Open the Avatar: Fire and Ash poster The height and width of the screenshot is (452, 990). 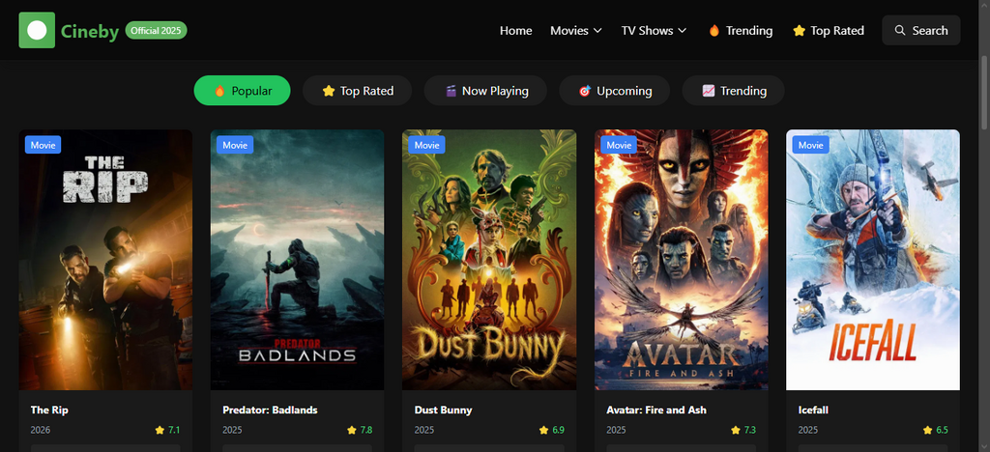pyautogui.click(x=682, y=260)
